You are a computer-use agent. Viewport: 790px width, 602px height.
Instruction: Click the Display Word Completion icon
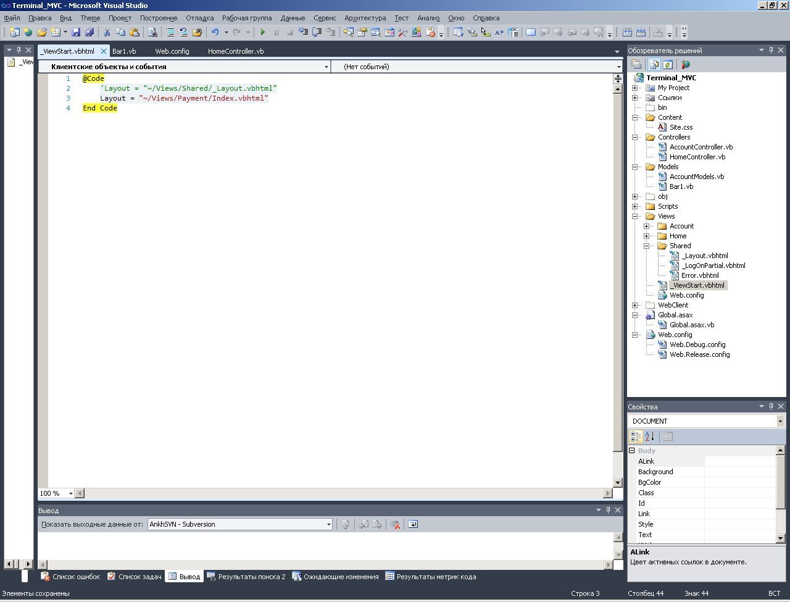pyautogui.click(x=499, y=32)
